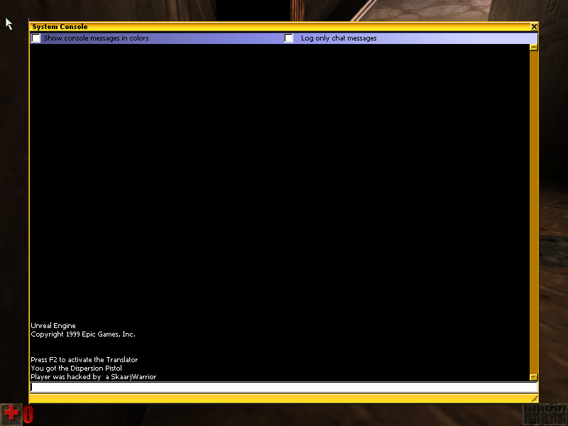Select 'Copyright 1999 Epic Games, Inc.' line
The height and width of the screenshot is (426, 568).
[x=83, y=334]
